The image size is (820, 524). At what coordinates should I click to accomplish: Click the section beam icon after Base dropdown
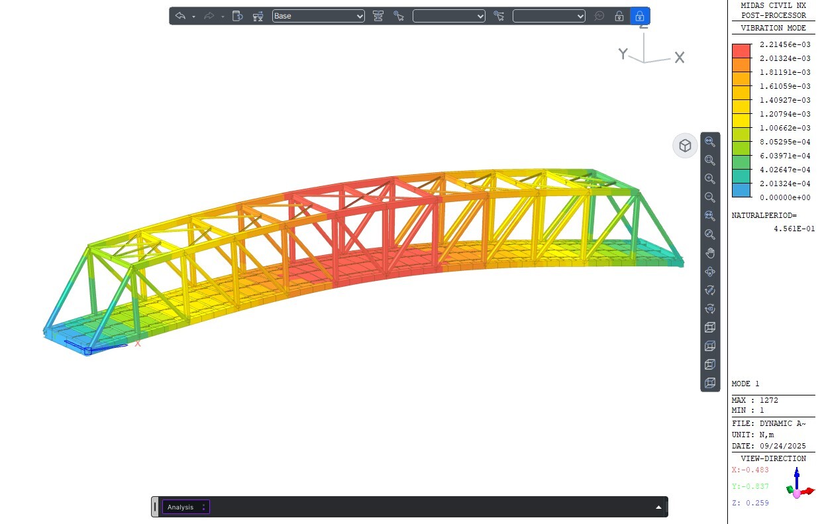[378, 16]
